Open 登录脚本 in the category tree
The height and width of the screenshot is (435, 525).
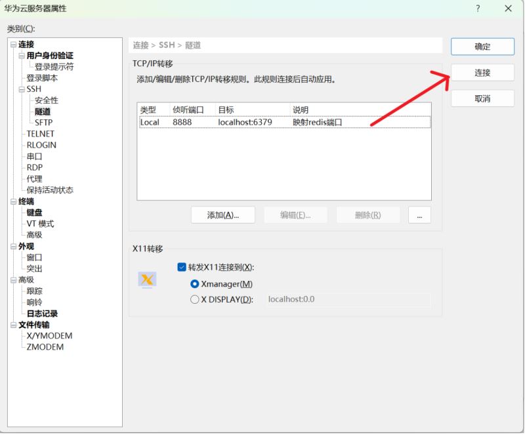42,78
